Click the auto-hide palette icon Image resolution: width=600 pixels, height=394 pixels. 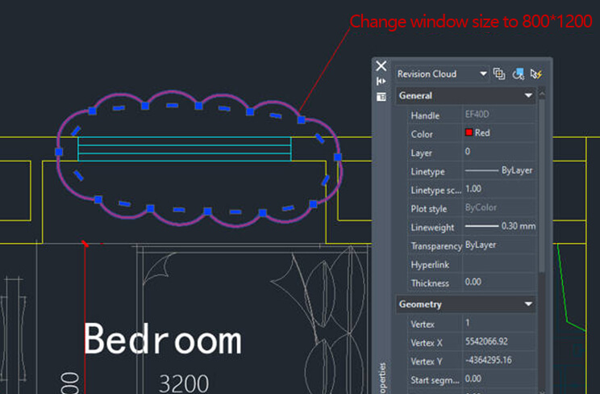coord(381,82)
